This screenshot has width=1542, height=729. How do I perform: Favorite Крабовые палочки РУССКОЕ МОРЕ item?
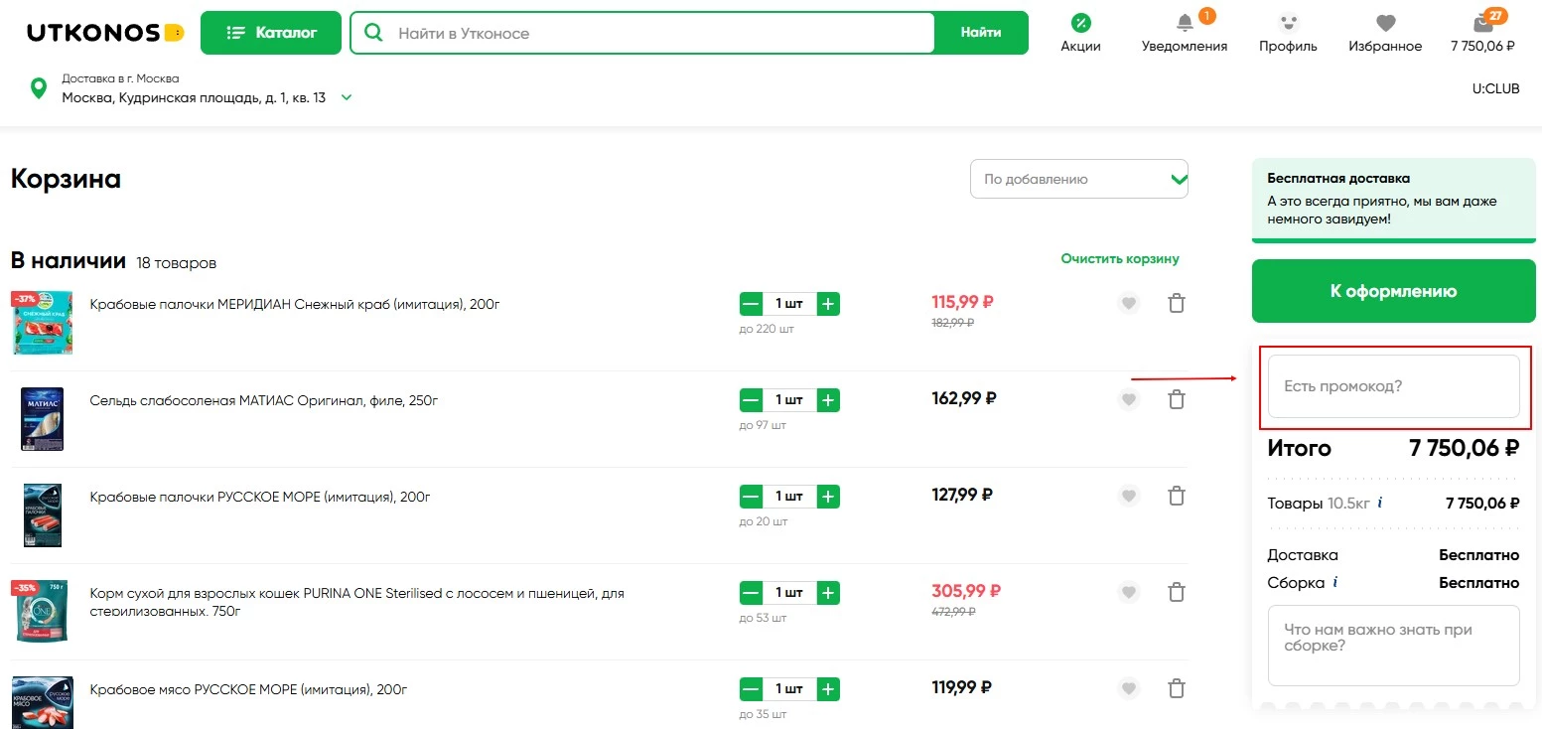point(1128,497)
